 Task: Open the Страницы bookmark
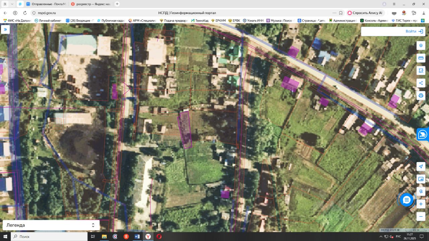(312, 20)
